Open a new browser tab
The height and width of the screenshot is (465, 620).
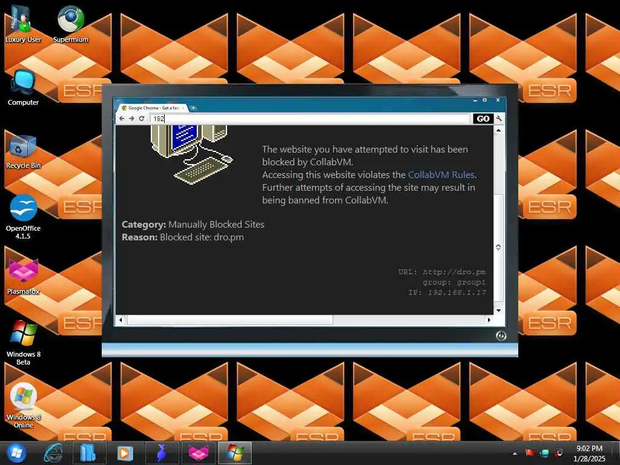193,108
